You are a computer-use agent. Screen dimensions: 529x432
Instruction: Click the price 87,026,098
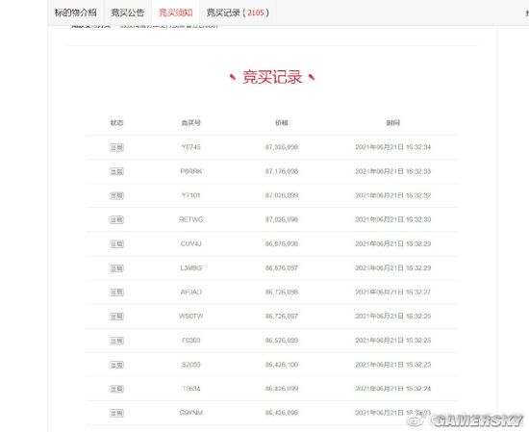(x=282, y=219)
